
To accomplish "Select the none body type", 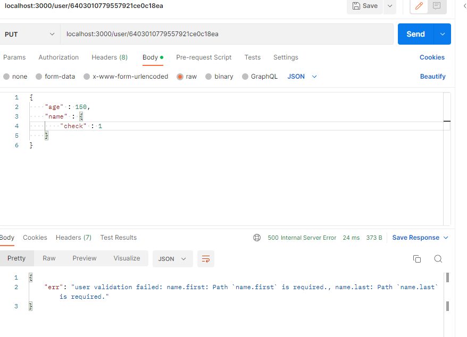I will [x=15, y=77].
